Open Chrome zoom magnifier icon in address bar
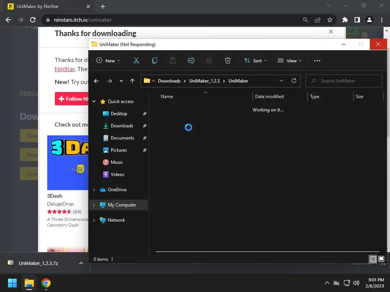This screenshot has height=292, width=390. click(305, 20)
